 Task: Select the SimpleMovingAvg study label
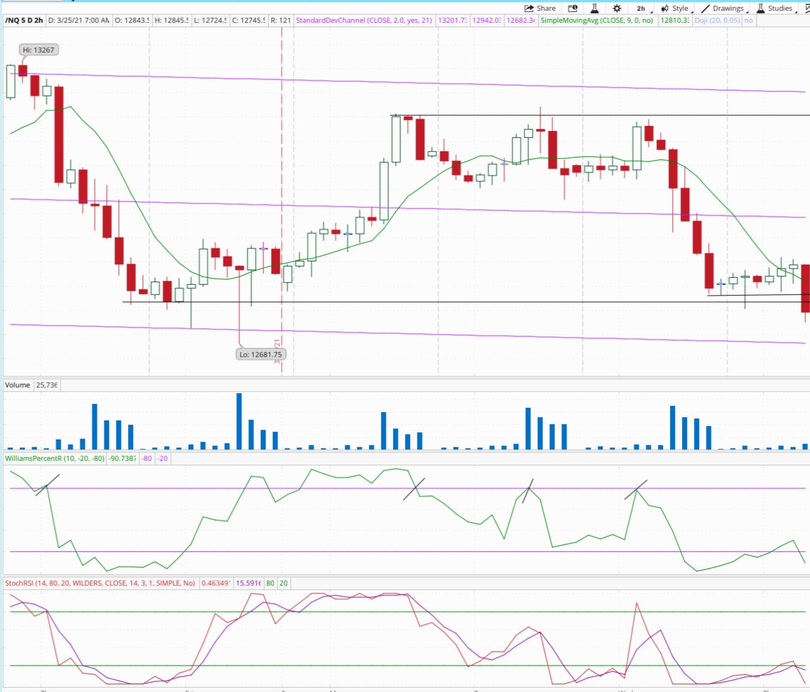click(x=597, y=20)
